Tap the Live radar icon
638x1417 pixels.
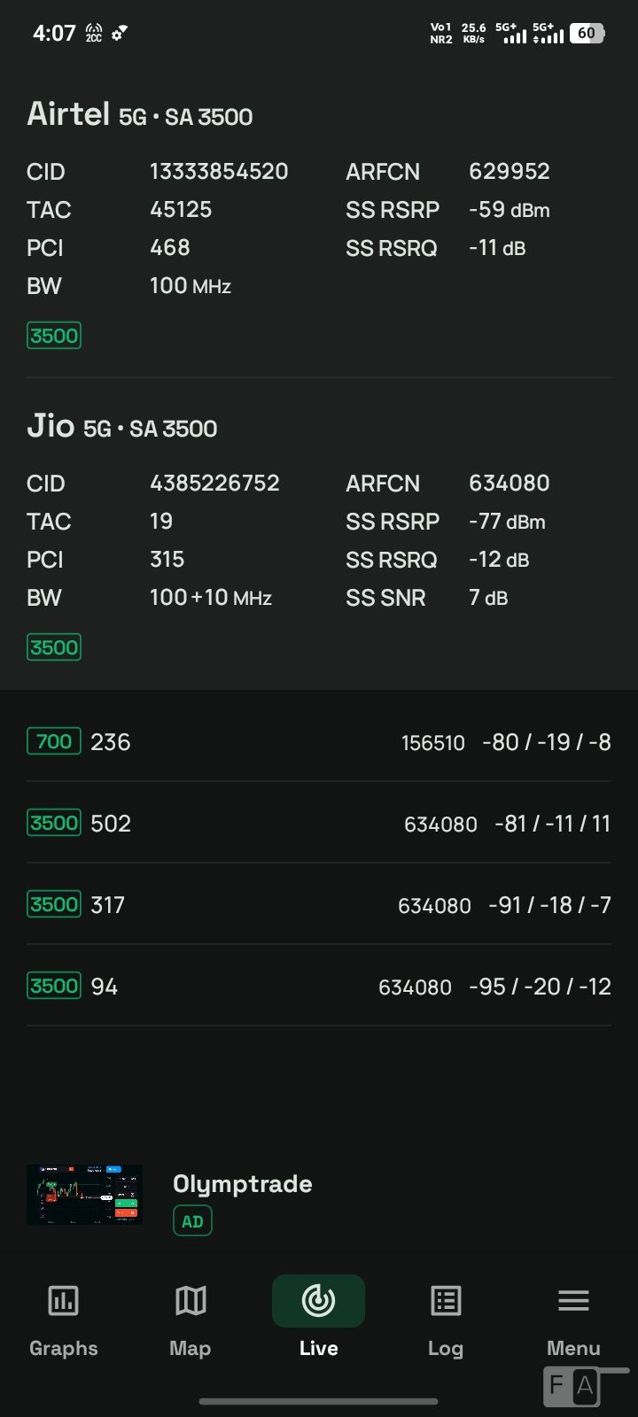point(318,1301)
